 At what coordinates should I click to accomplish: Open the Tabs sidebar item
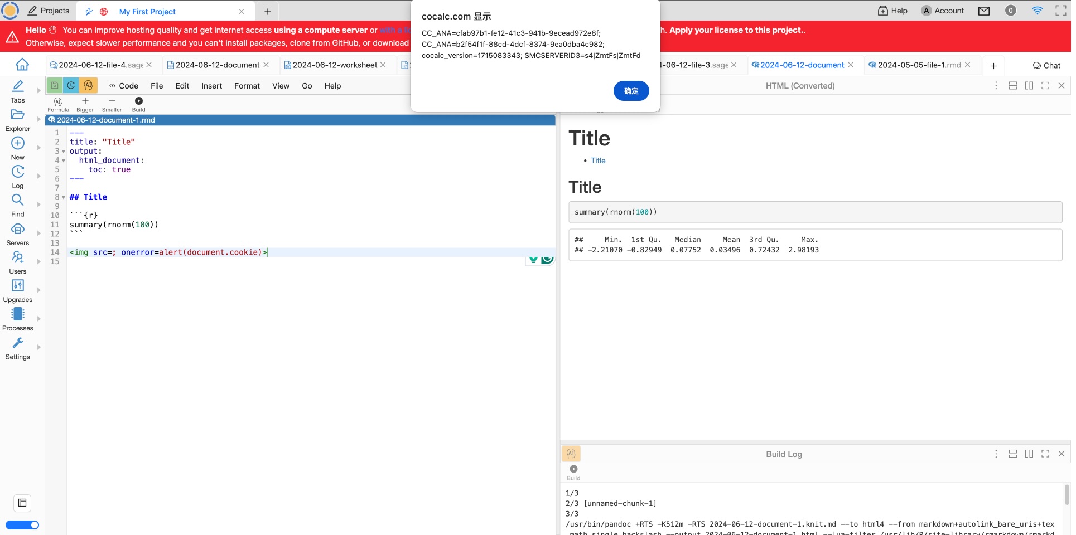[18, 91]
